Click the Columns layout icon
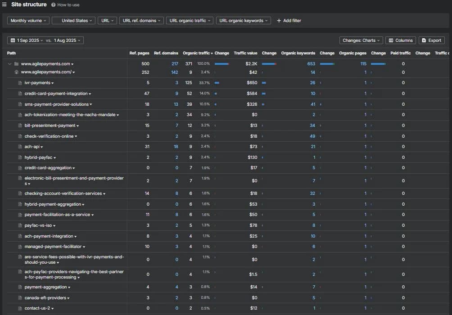452x315 pixels. point(391,40)
